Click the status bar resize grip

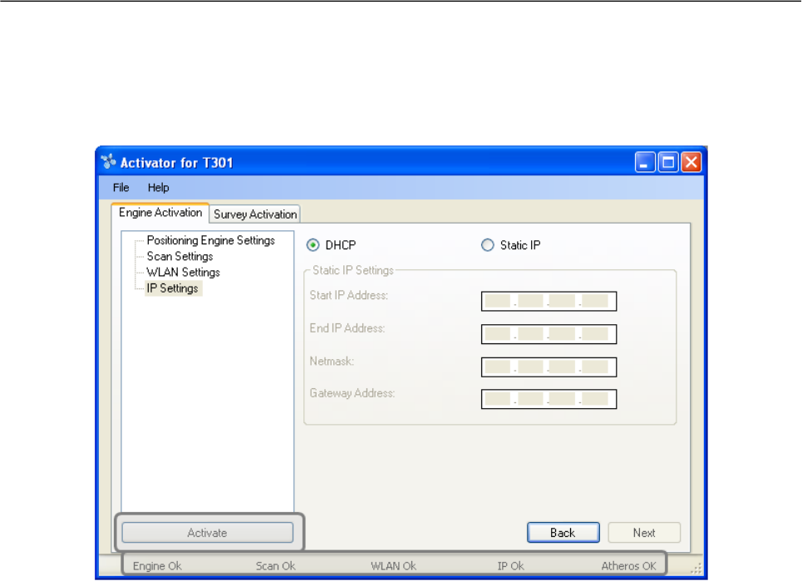click(x=696, y=569)
